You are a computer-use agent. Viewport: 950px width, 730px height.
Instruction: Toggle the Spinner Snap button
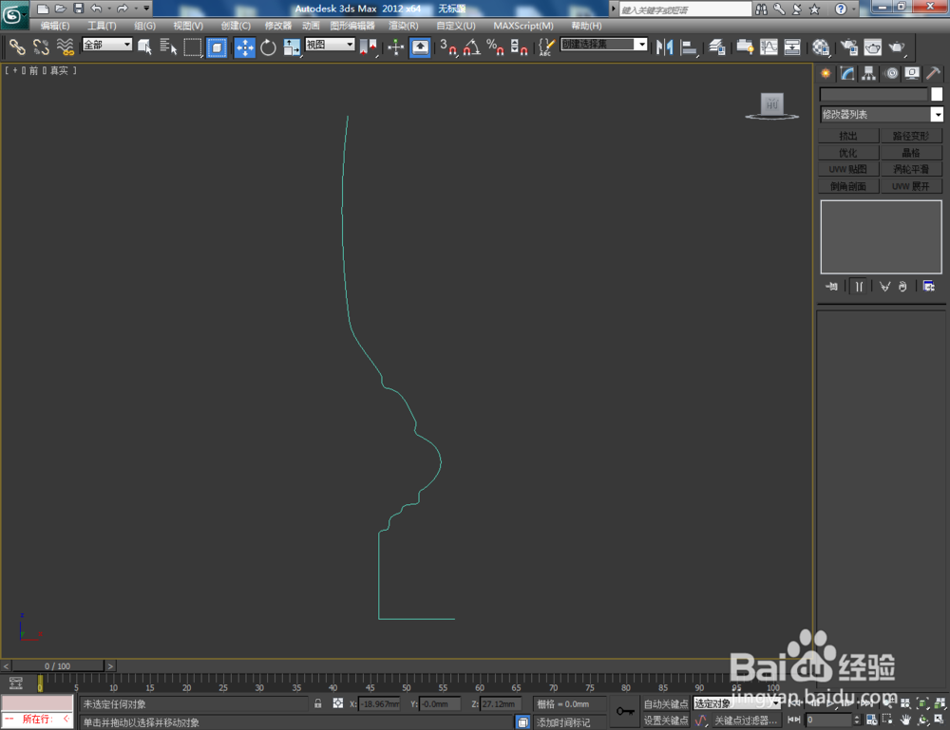[520, 47]
